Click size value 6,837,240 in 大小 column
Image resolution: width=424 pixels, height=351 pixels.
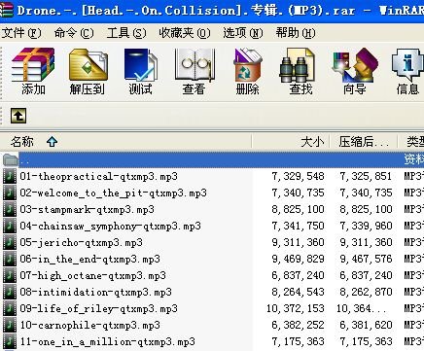(299, 275)
